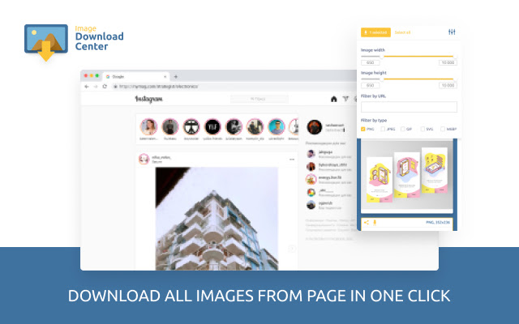
Task: Uncheck the PNG type filter
Action: click(x=363, y=129)
